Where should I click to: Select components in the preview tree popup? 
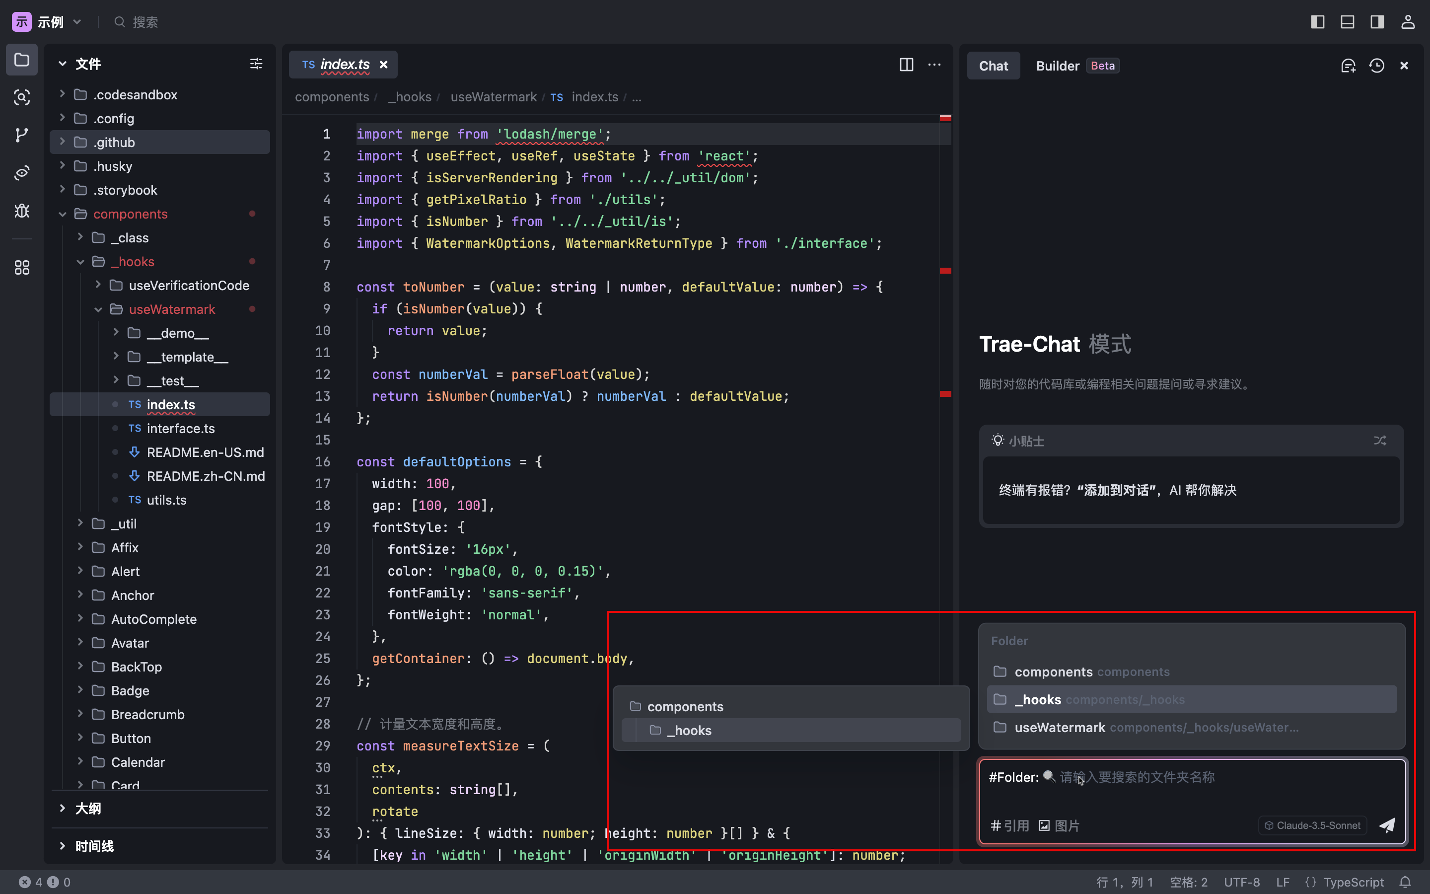(x=791, y=707)
